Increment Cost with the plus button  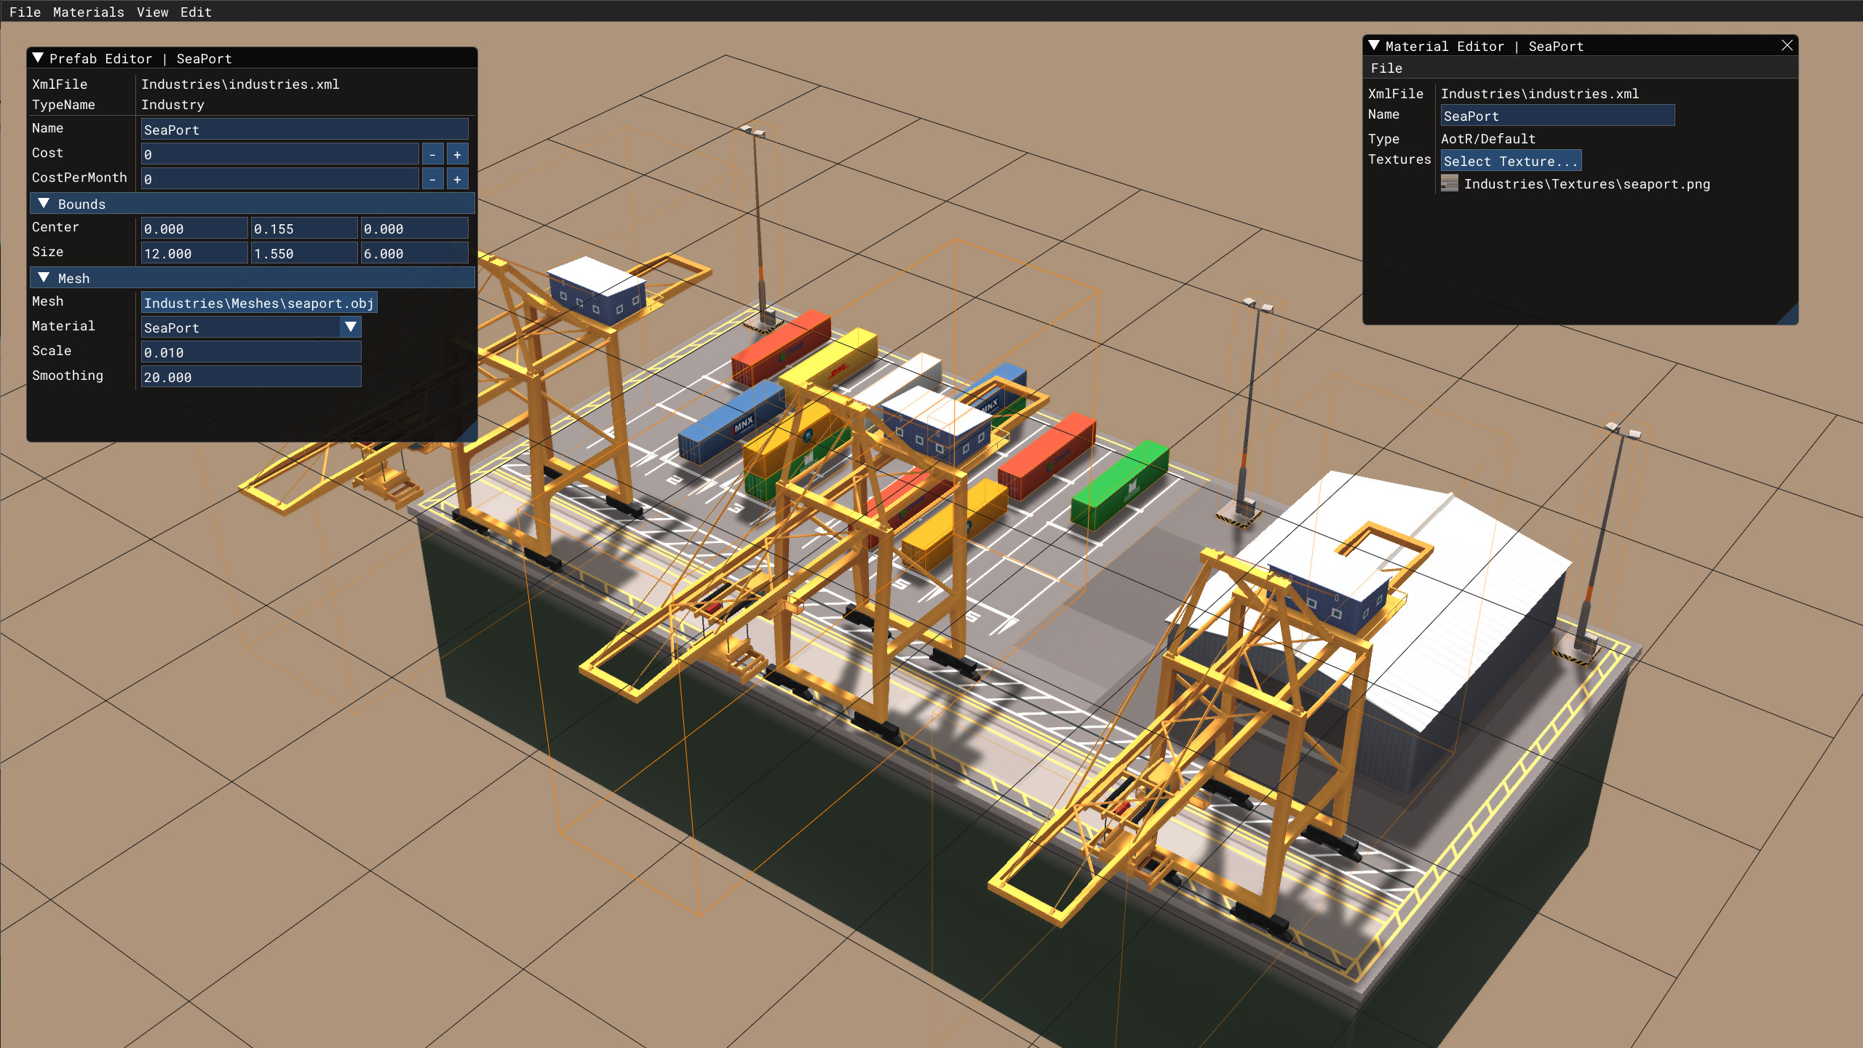point(457,154)
